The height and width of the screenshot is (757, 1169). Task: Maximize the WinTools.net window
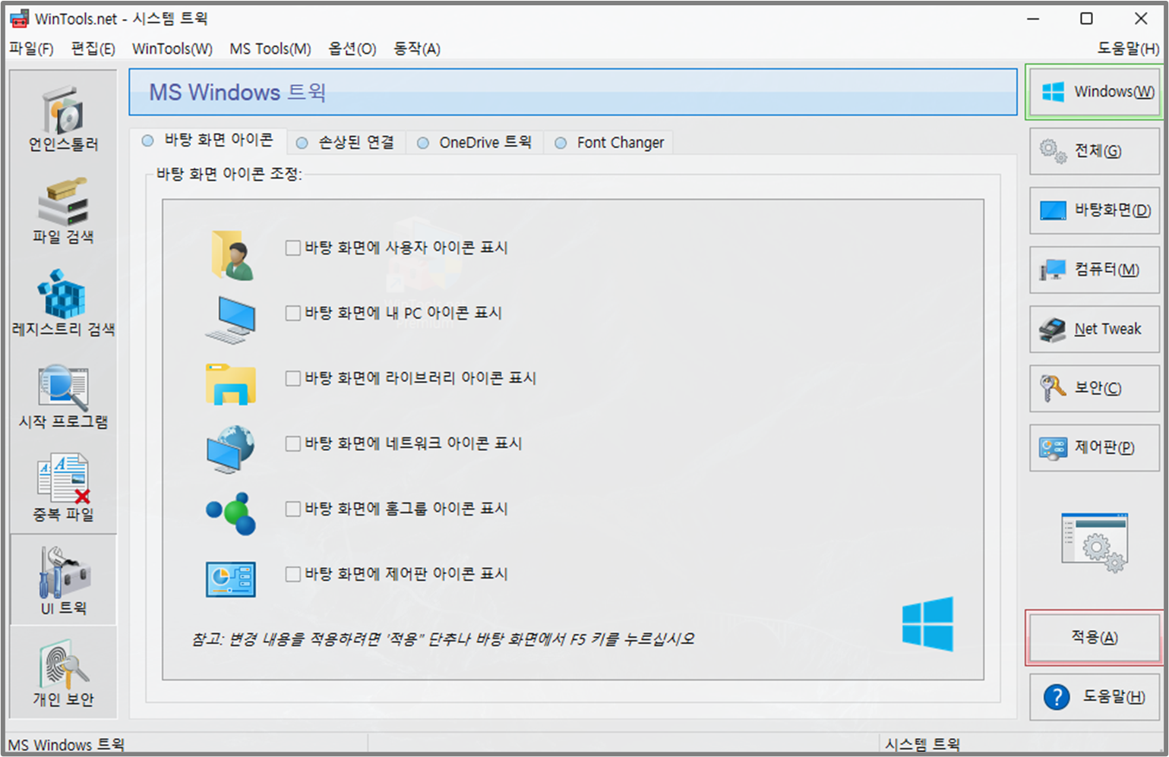(1087, 18)
